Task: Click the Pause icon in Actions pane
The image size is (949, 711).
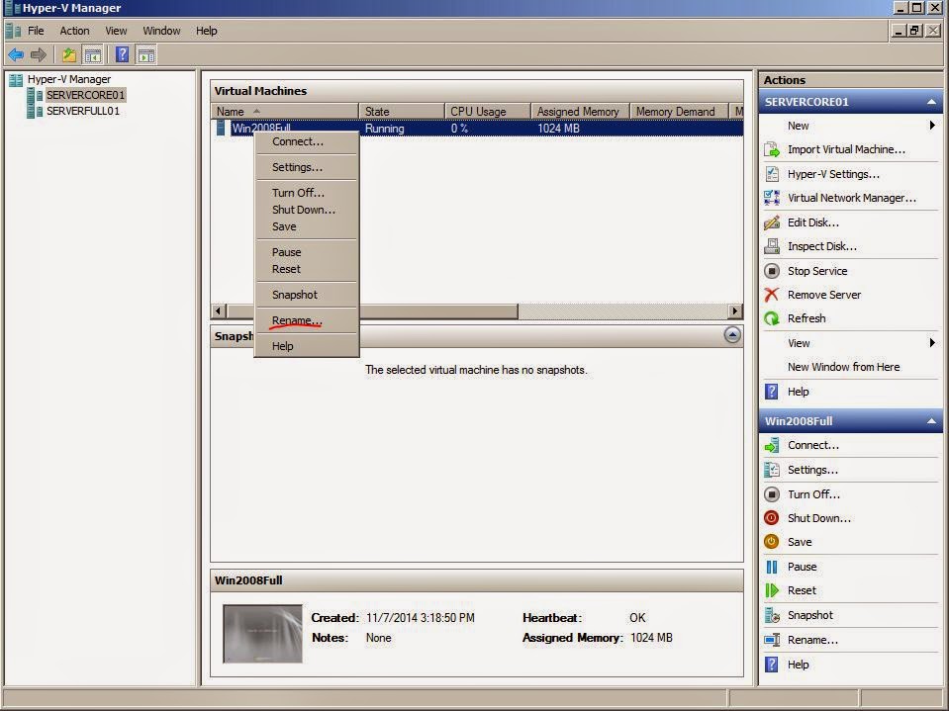Action: pos(772,567)
